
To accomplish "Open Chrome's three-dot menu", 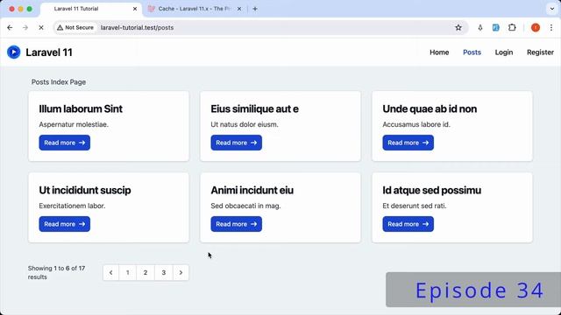I will click(551, 27).
